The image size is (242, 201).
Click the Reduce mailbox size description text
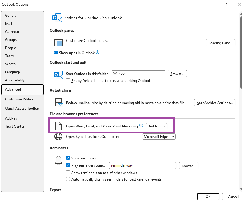click(126, 103)
